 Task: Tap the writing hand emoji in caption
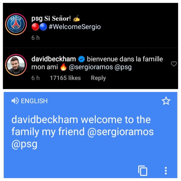tap(76, 18)
